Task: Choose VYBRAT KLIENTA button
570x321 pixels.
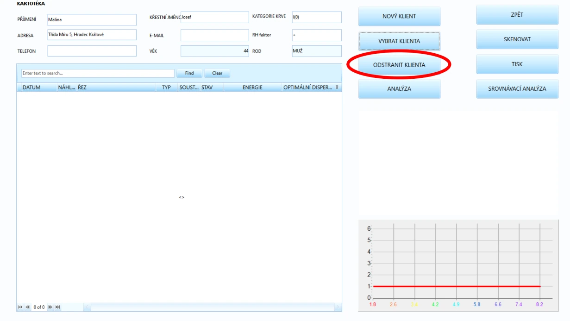Action: [x=399, y=41]
